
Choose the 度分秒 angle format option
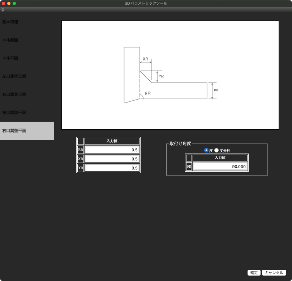coord(216,150)
